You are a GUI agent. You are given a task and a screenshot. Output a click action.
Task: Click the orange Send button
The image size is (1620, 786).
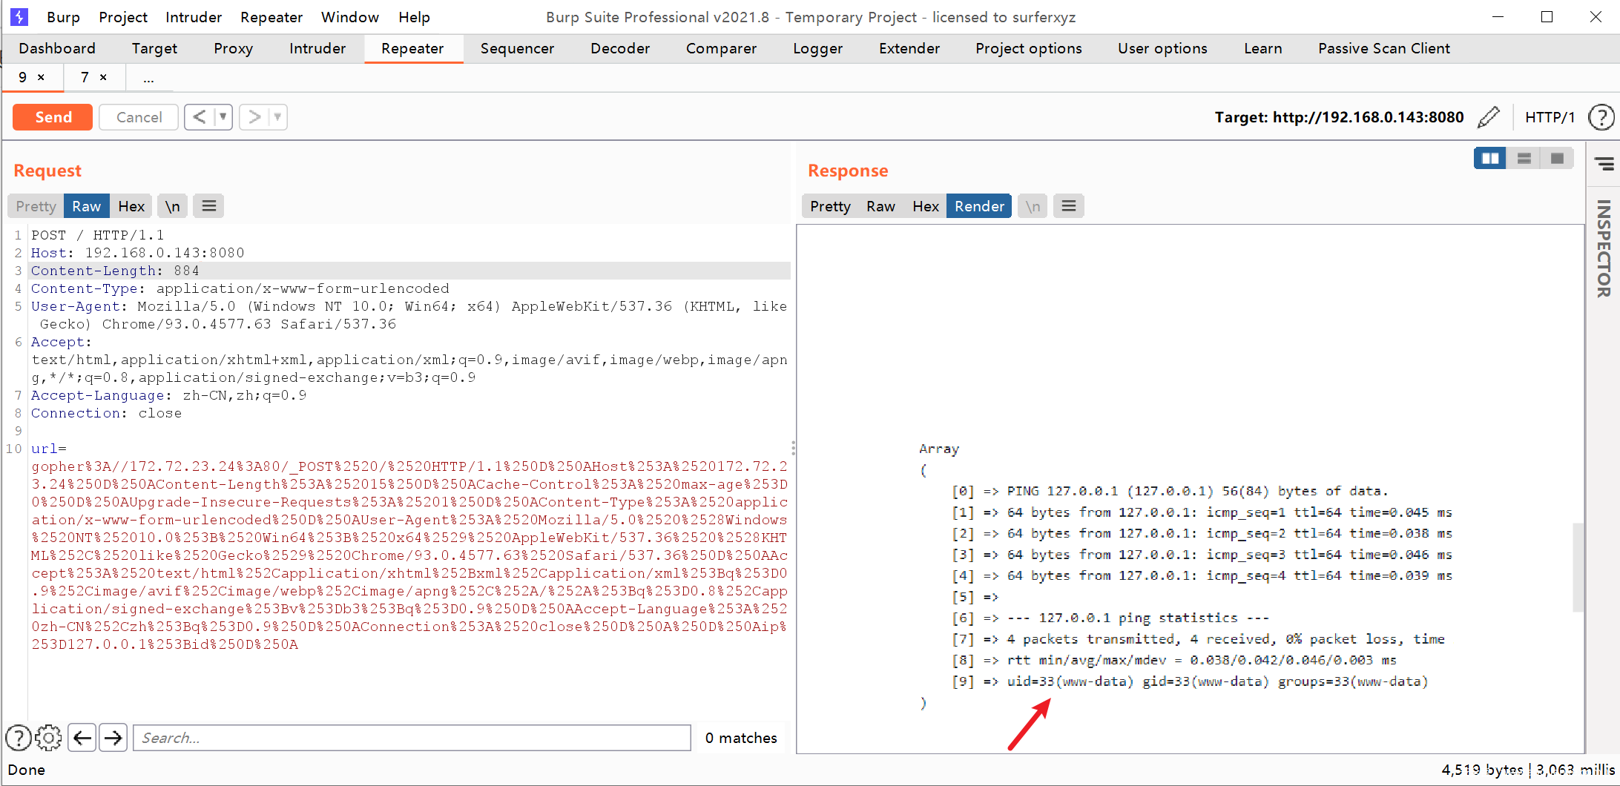(53, 117)
